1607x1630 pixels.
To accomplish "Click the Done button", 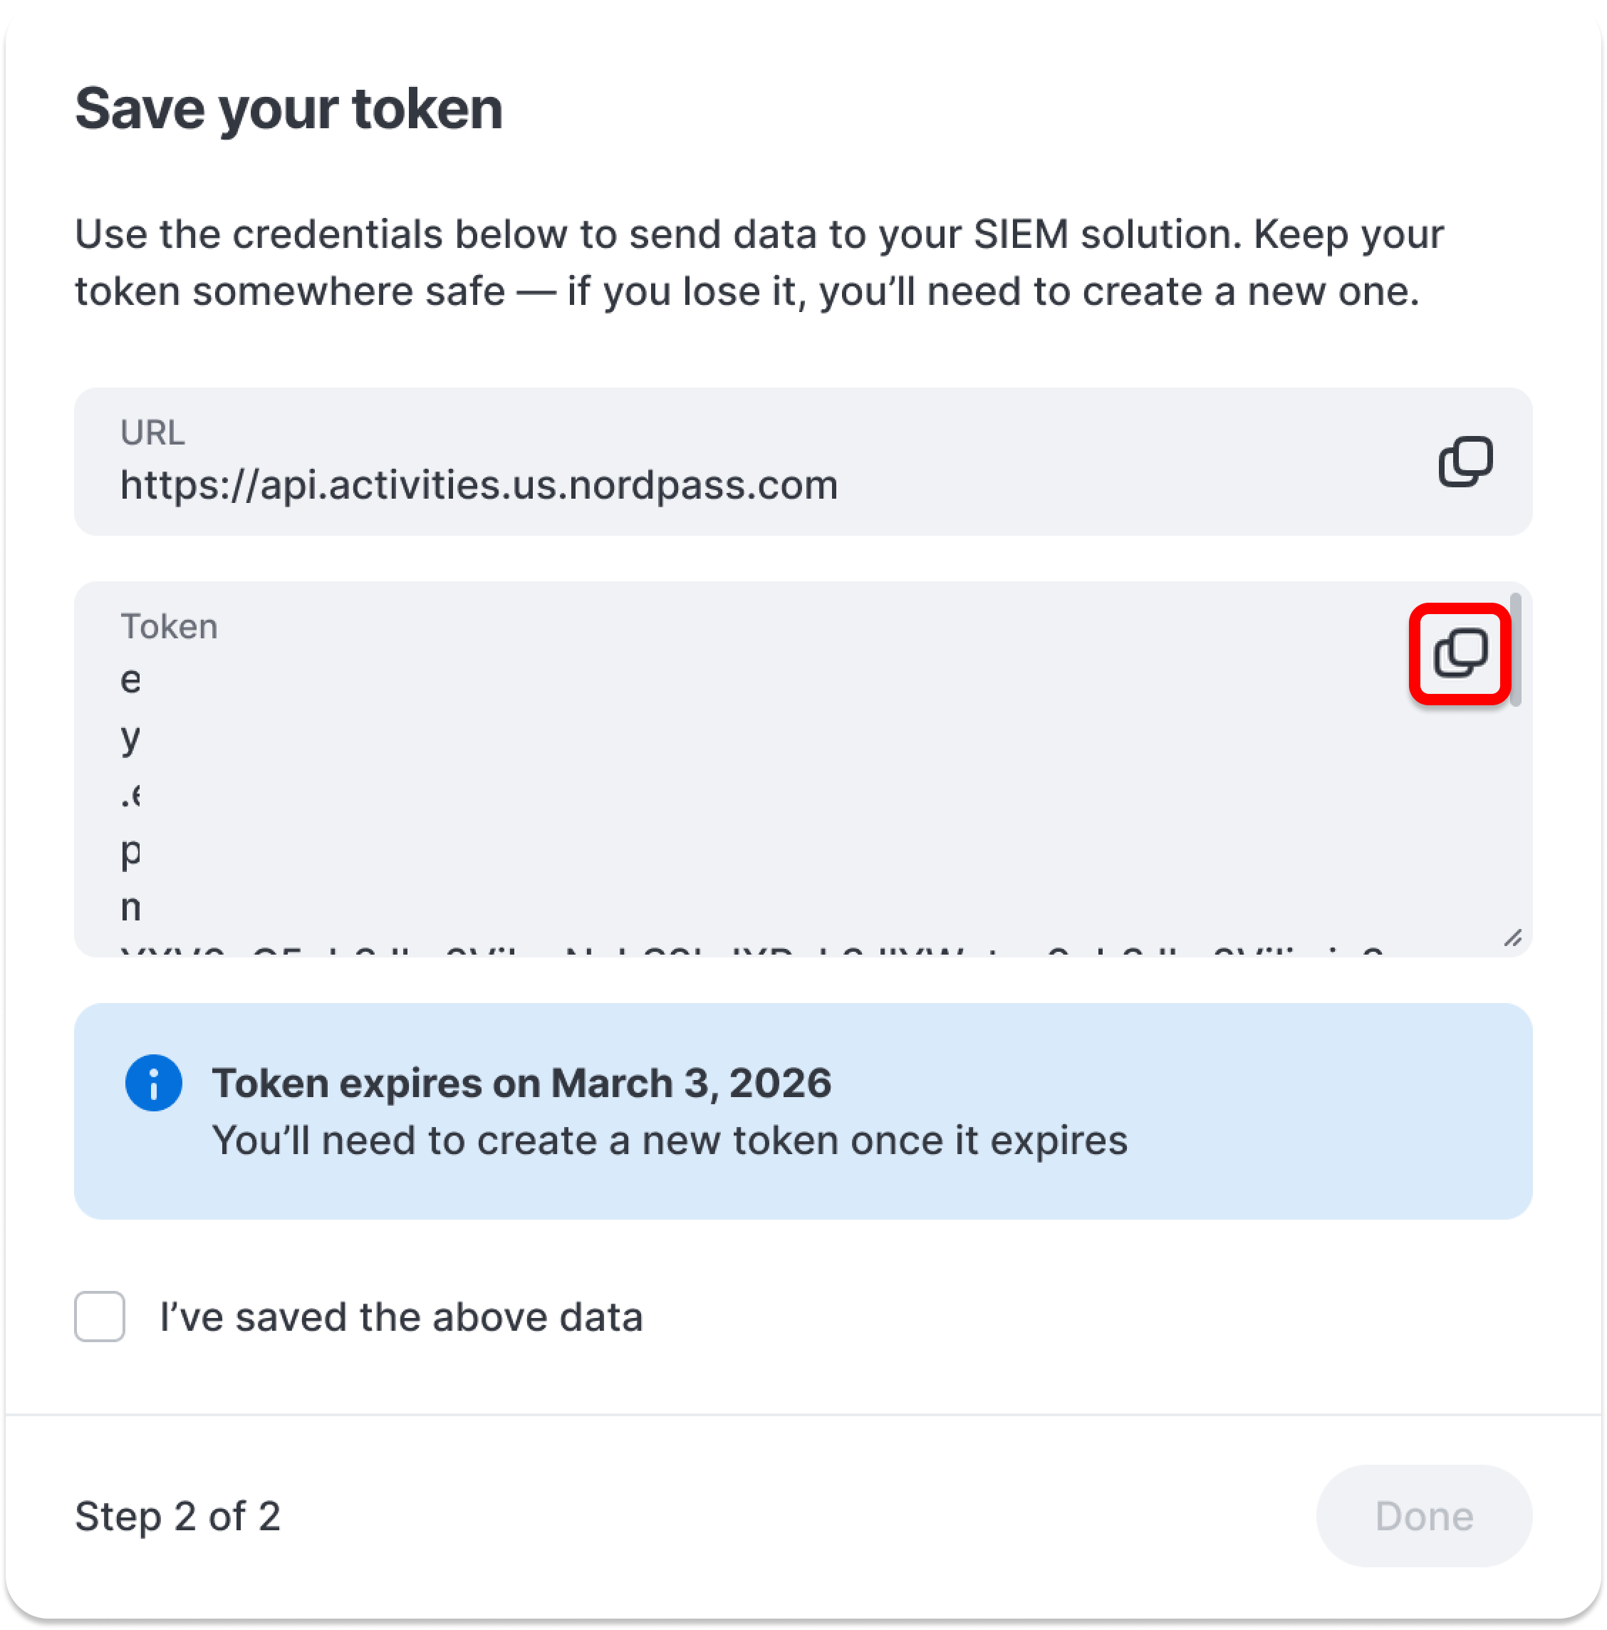I will [x=1423, y=1516].
